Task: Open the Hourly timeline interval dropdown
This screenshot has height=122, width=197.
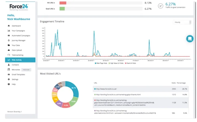Action: (182, 22)
